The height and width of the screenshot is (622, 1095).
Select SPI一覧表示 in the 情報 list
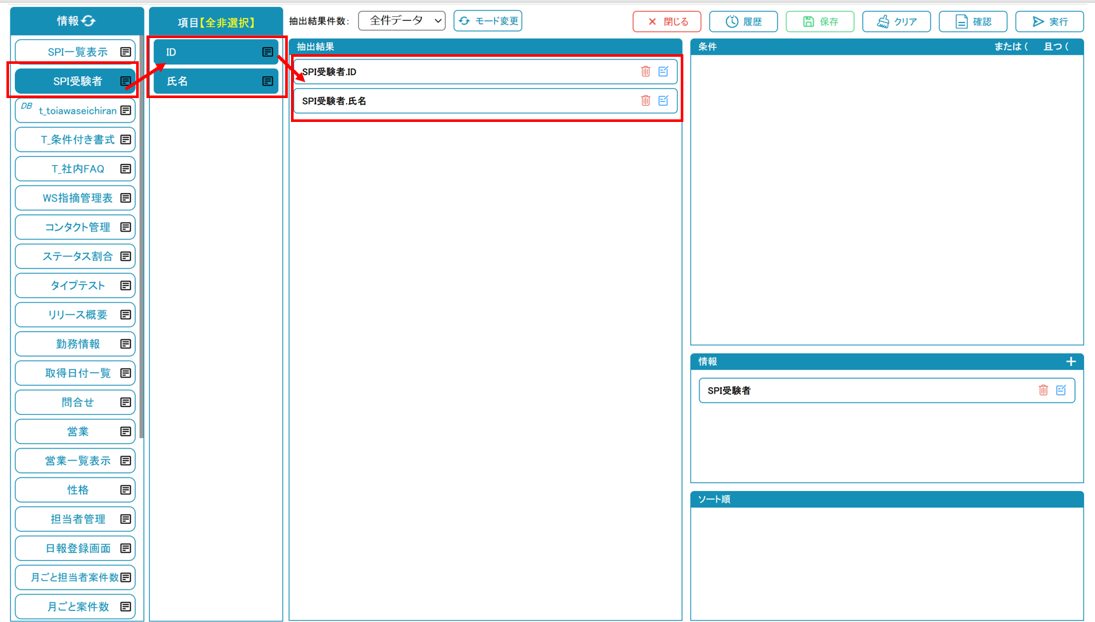coord(75,52)
